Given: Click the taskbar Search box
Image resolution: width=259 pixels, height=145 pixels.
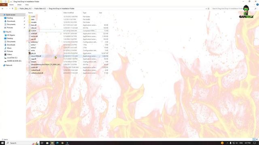Looking at the screenshot, I should tap(22, 143).
